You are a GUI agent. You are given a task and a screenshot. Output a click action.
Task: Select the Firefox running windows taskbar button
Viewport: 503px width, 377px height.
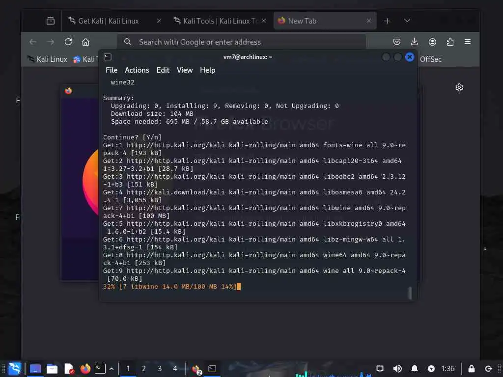coord(196,369)
